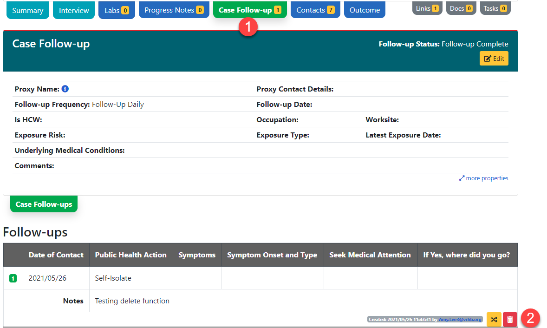Click the diagonal arrows beside more properties
547x328 pixels.
pyautogui.click(x=462, y=178)
